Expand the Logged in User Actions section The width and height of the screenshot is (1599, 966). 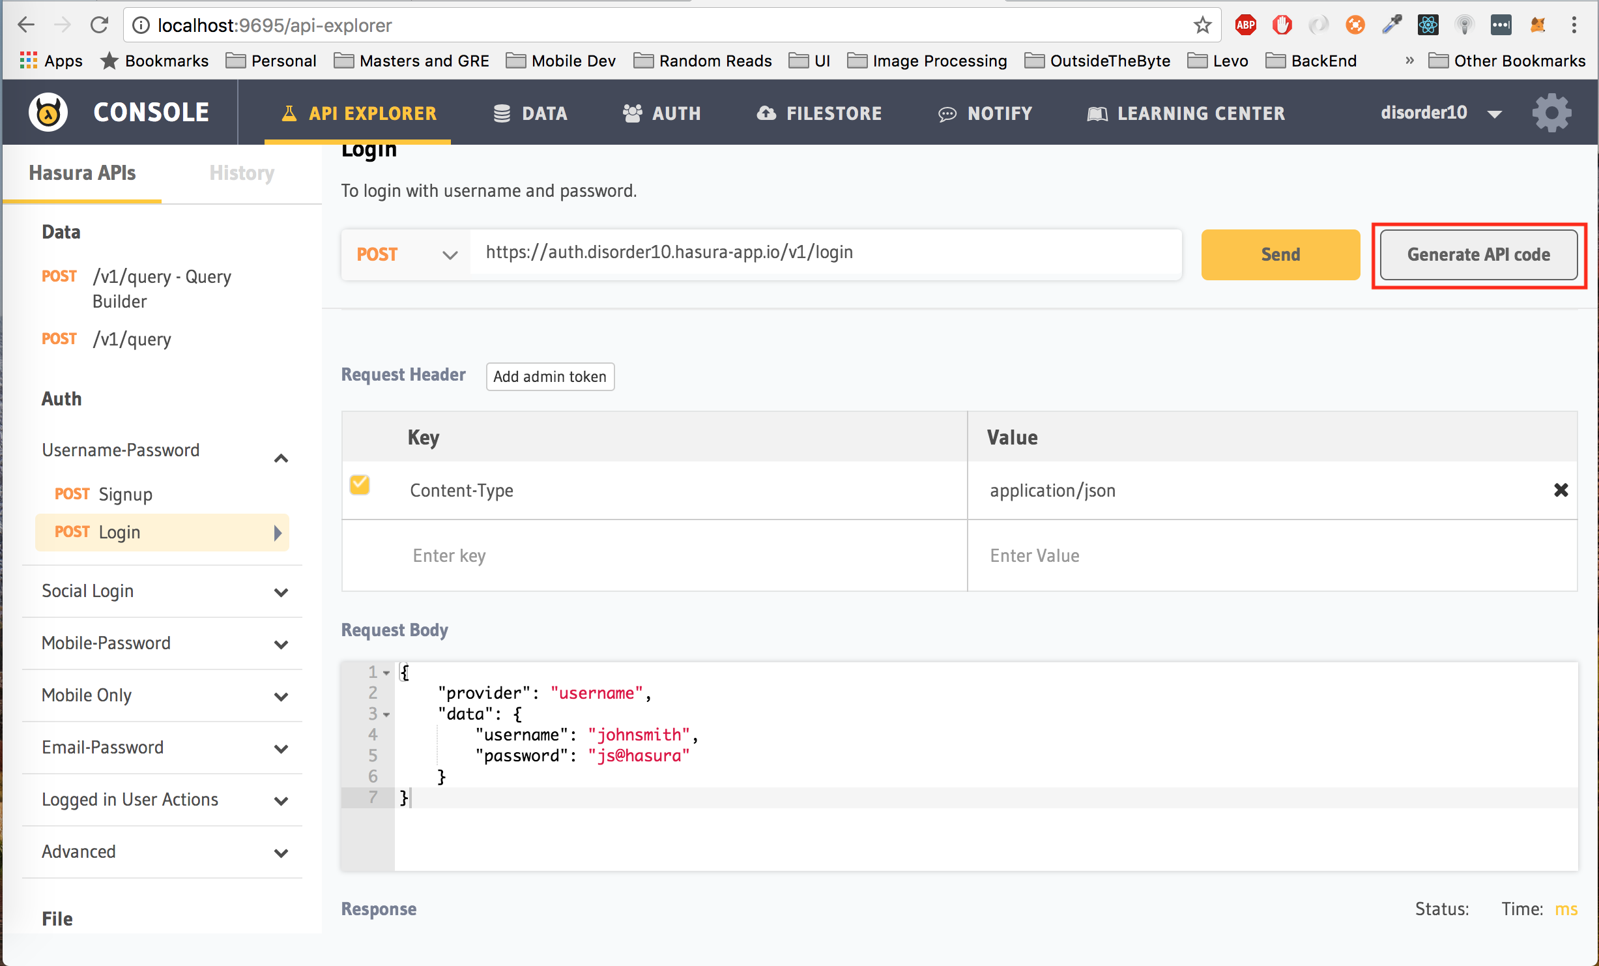(281, 801)
